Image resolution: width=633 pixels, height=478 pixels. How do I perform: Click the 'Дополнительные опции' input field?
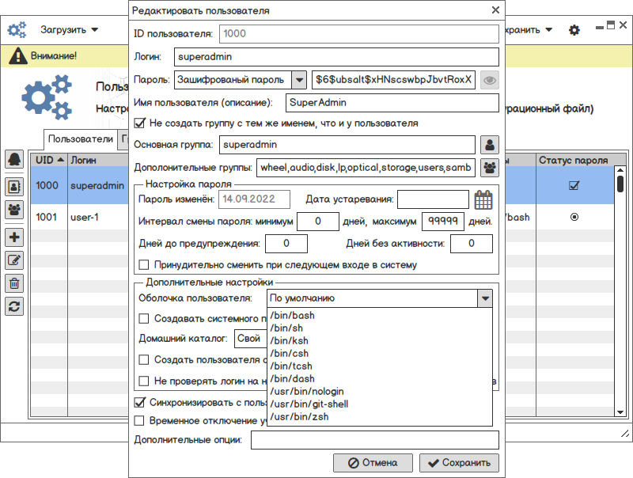[375, 440]
